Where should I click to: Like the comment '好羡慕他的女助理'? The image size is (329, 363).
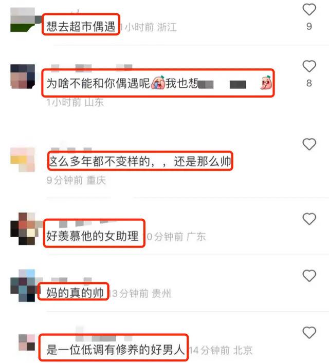pyautogui.click(x=309, y=219)
